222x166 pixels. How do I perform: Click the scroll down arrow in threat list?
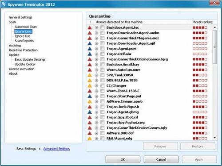pyautogui.click(x=215, y=138)
